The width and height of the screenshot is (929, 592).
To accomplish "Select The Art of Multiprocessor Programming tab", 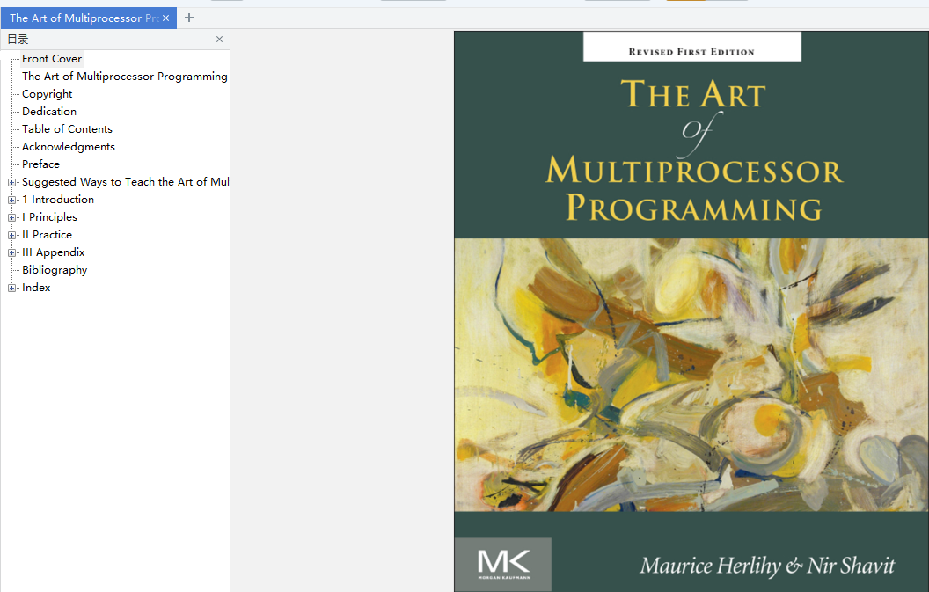I will point(84,18).
